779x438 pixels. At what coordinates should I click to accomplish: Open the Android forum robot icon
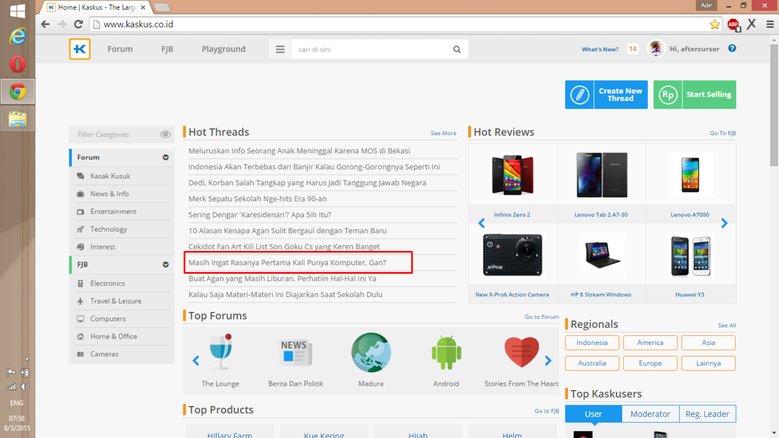coord(446,352)
